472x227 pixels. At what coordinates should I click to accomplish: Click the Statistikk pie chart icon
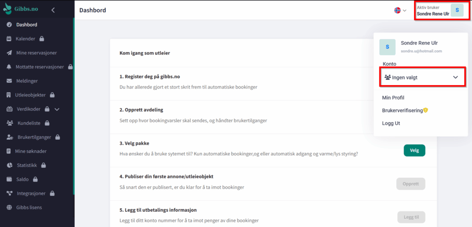pos(9,165)
